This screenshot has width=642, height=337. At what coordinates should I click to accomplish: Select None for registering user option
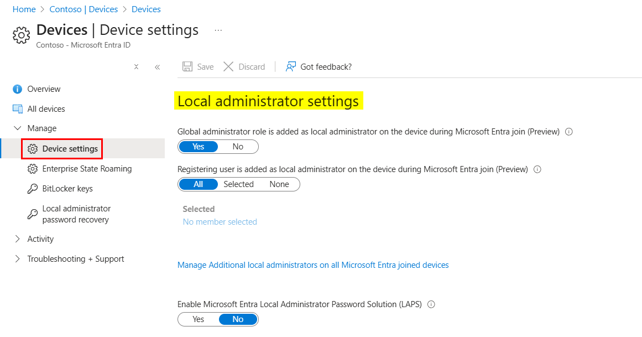click(279, 184)
